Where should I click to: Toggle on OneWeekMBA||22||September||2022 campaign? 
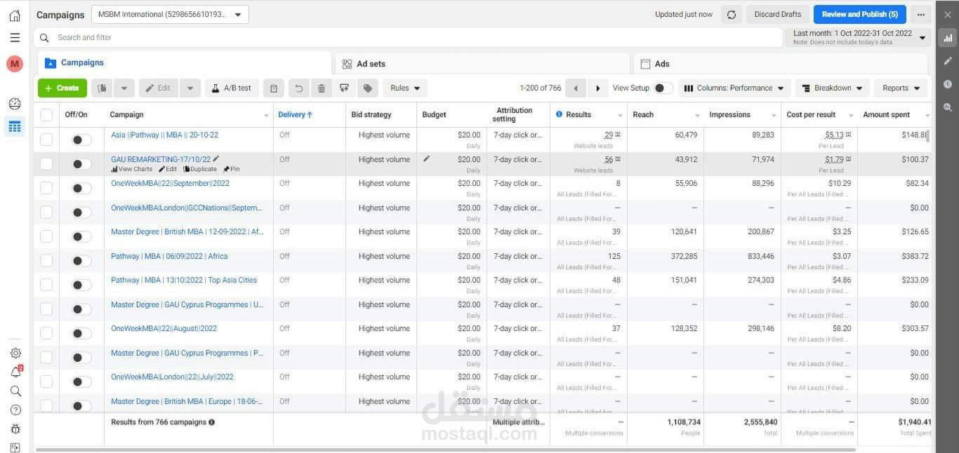(81, 189)
